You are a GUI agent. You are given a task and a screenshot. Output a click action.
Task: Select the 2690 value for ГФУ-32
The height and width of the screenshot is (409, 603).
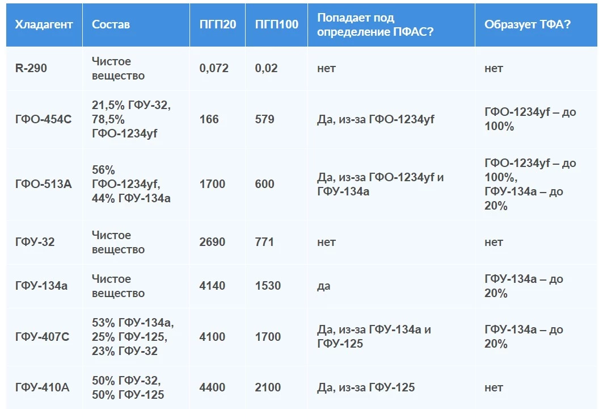212,242
